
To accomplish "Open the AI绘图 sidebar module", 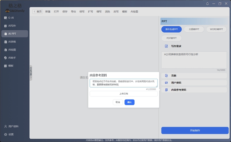I will point(12,50).
